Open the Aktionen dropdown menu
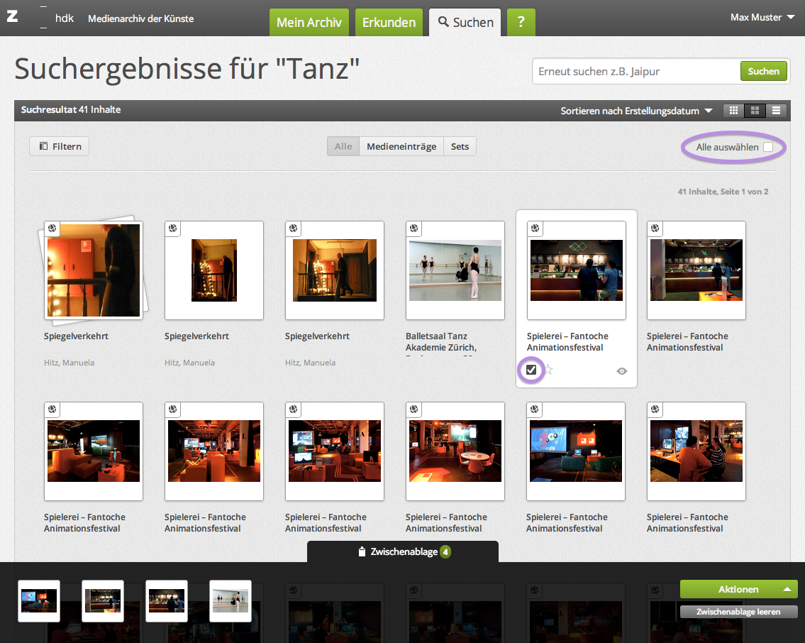 738,589
